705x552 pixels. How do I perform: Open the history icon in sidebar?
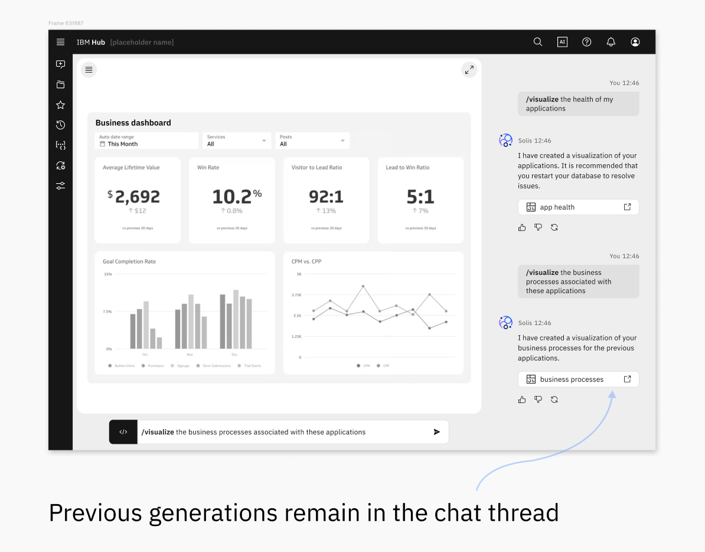[x=60, y=125]
